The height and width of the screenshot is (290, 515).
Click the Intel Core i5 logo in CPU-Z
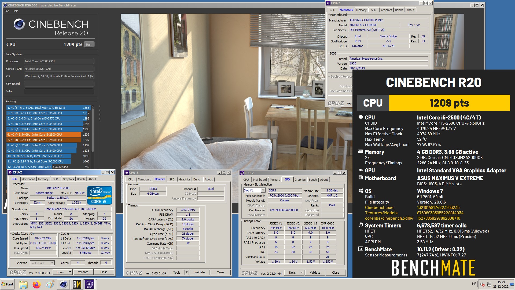click(100, 195)
